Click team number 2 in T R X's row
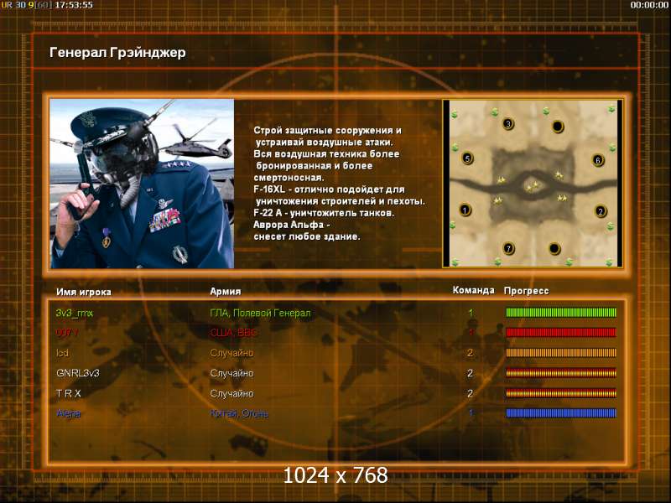The image size is (671, 503). [471, 393]
